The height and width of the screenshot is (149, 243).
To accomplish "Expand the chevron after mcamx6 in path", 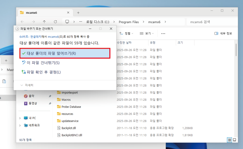I will coord(165,22).
